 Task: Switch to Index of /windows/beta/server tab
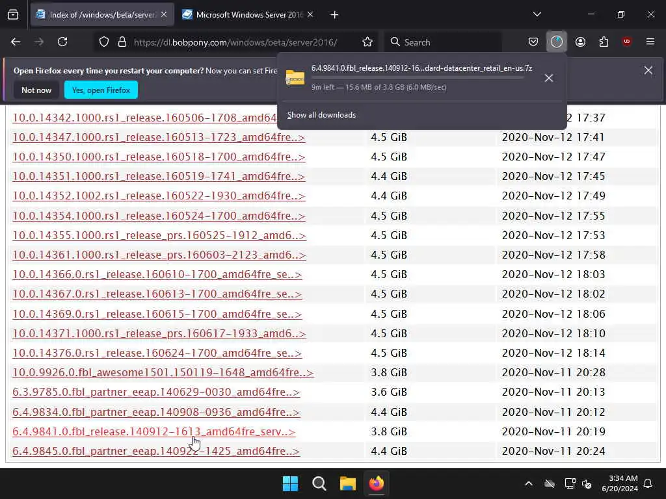102,15
